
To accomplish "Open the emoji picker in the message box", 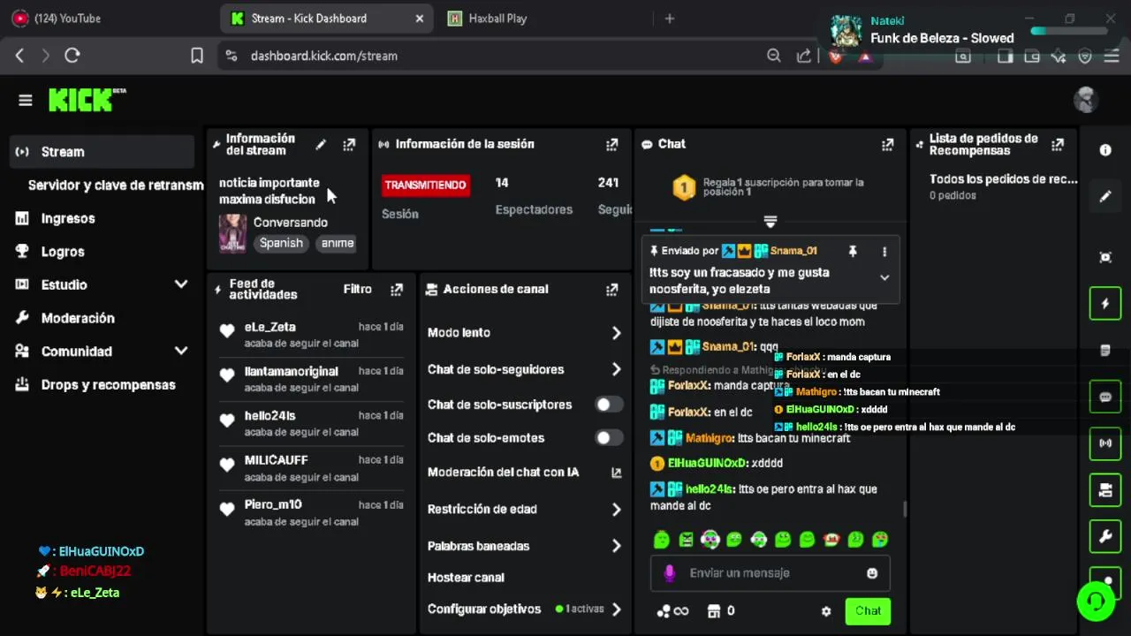I will tap(872, 573).
